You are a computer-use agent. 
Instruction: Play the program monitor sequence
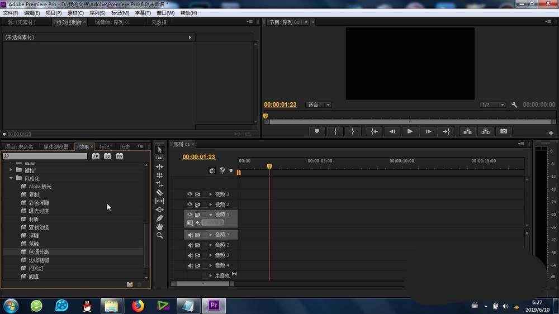point(410,131)
